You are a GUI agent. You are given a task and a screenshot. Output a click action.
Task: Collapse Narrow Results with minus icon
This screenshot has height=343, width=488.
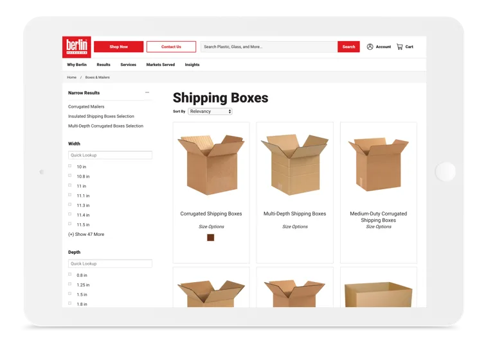[x=147, y=93]
